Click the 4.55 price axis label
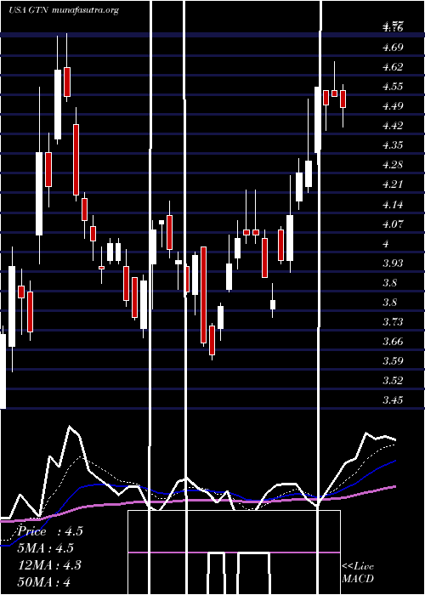Viewport: 425px width, 595px height. tap(393, 87)
